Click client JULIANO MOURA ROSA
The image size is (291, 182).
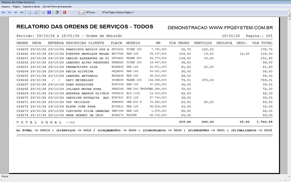pos(84,89)
